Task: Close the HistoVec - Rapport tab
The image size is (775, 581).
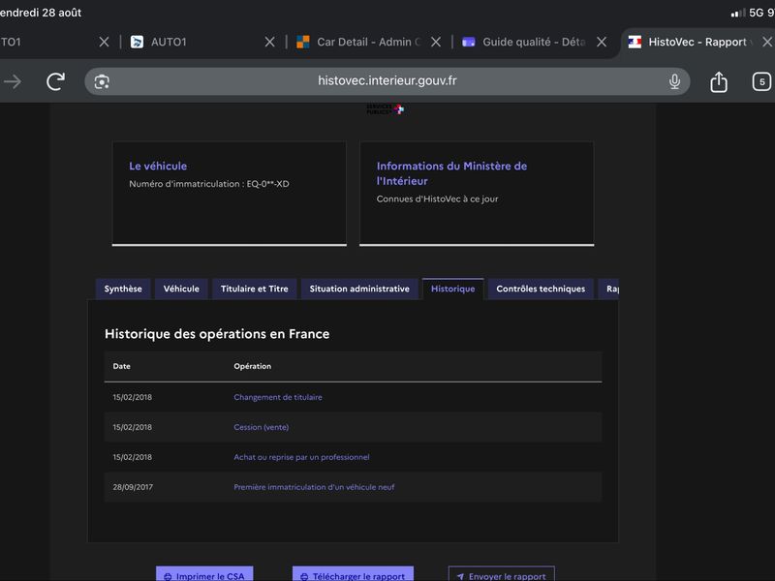Action: click(767, 42)
